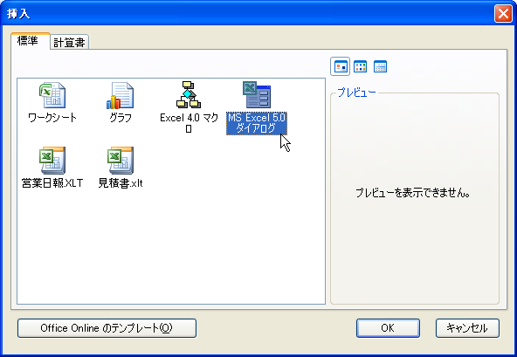The width and height of the screenshot is (517, 357).
Task: Pick the 見積書.xlt template icon
Action: [121, 161]
